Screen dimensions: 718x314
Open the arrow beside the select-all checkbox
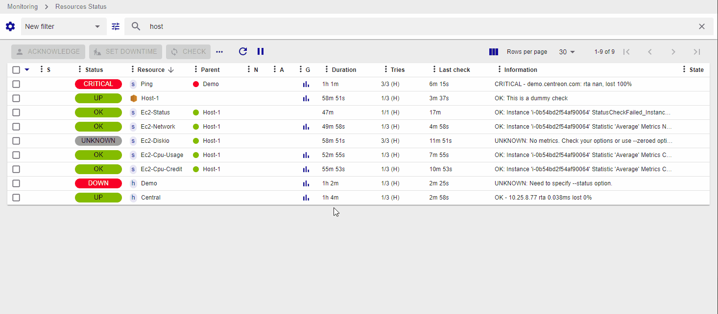[27, 70]
